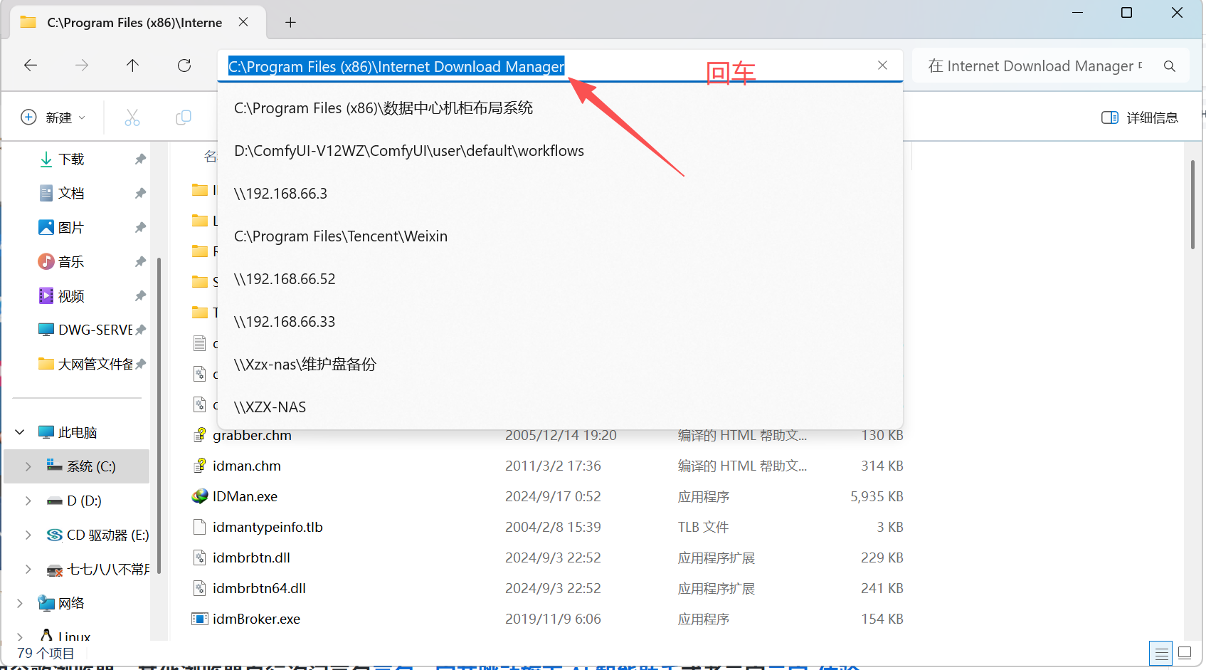Image resolution: width=1206 pixels, height=670 pixels.
Task: Select the IDMan.exe file
Action: pyautogui.click(x=245, y=496)
